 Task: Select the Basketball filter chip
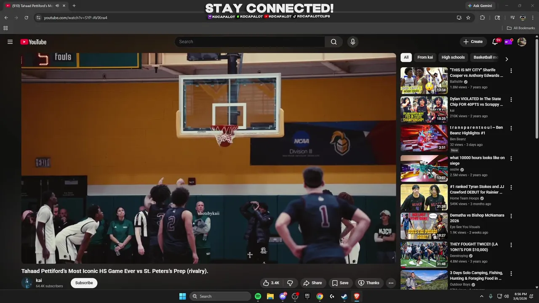[x=485, y=57]
